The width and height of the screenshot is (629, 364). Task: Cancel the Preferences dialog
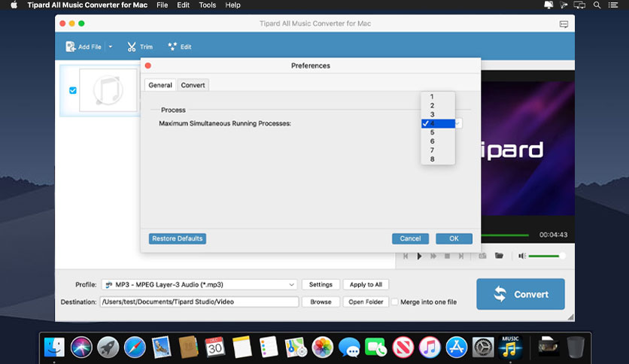tap(410, 238)
